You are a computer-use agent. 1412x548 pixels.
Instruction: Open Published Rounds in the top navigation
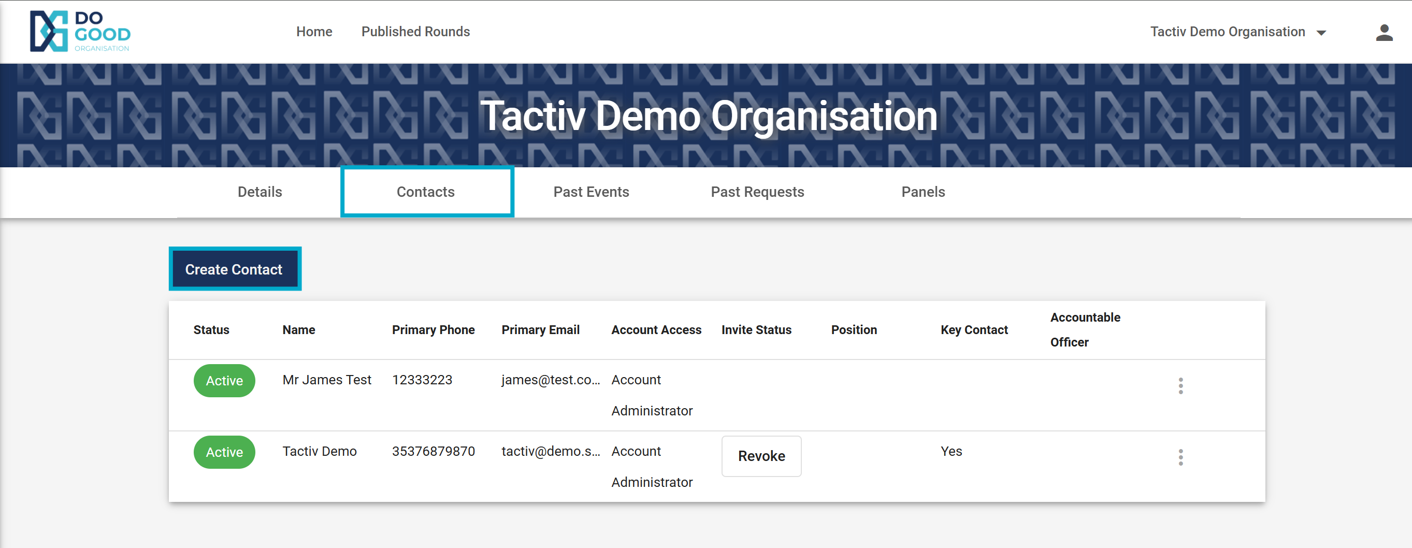pyautogui.click(x=415, y=32)
